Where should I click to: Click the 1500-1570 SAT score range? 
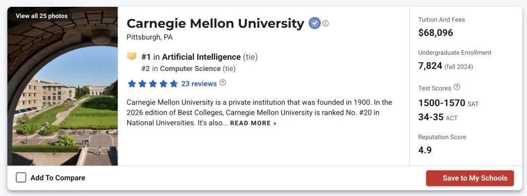click(x=442, y=103)
